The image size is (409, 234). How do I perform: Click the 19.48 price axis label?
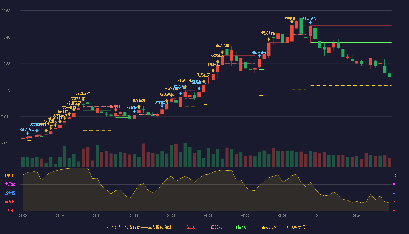tap(6, 37)
